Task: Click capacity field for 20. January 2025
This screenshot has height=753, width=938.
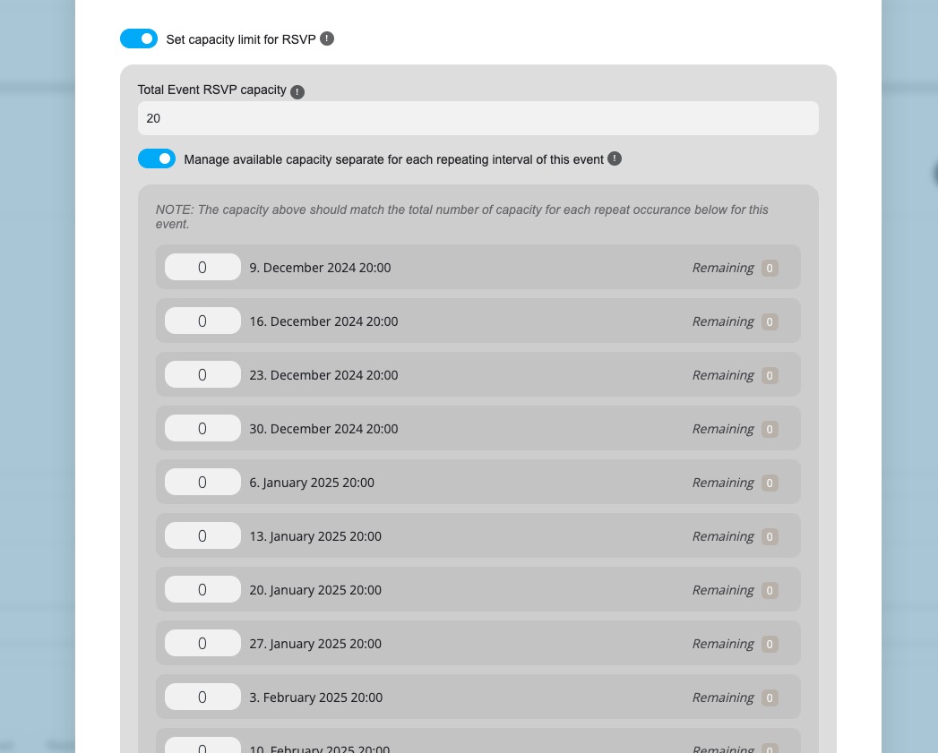Action: pyautogui.click(x=202, y=590)
